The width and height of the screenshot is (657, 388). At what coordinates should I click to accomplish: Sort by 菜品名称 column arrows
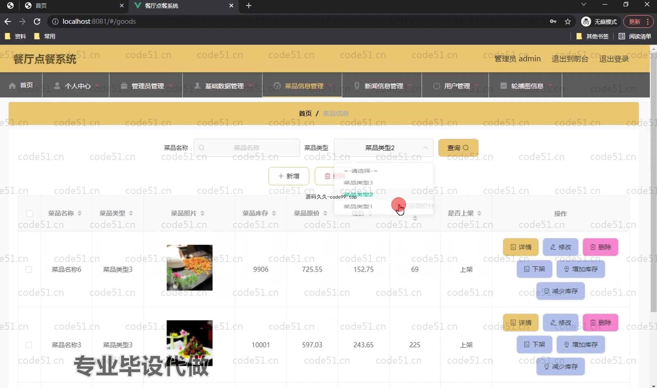(80, 213)
